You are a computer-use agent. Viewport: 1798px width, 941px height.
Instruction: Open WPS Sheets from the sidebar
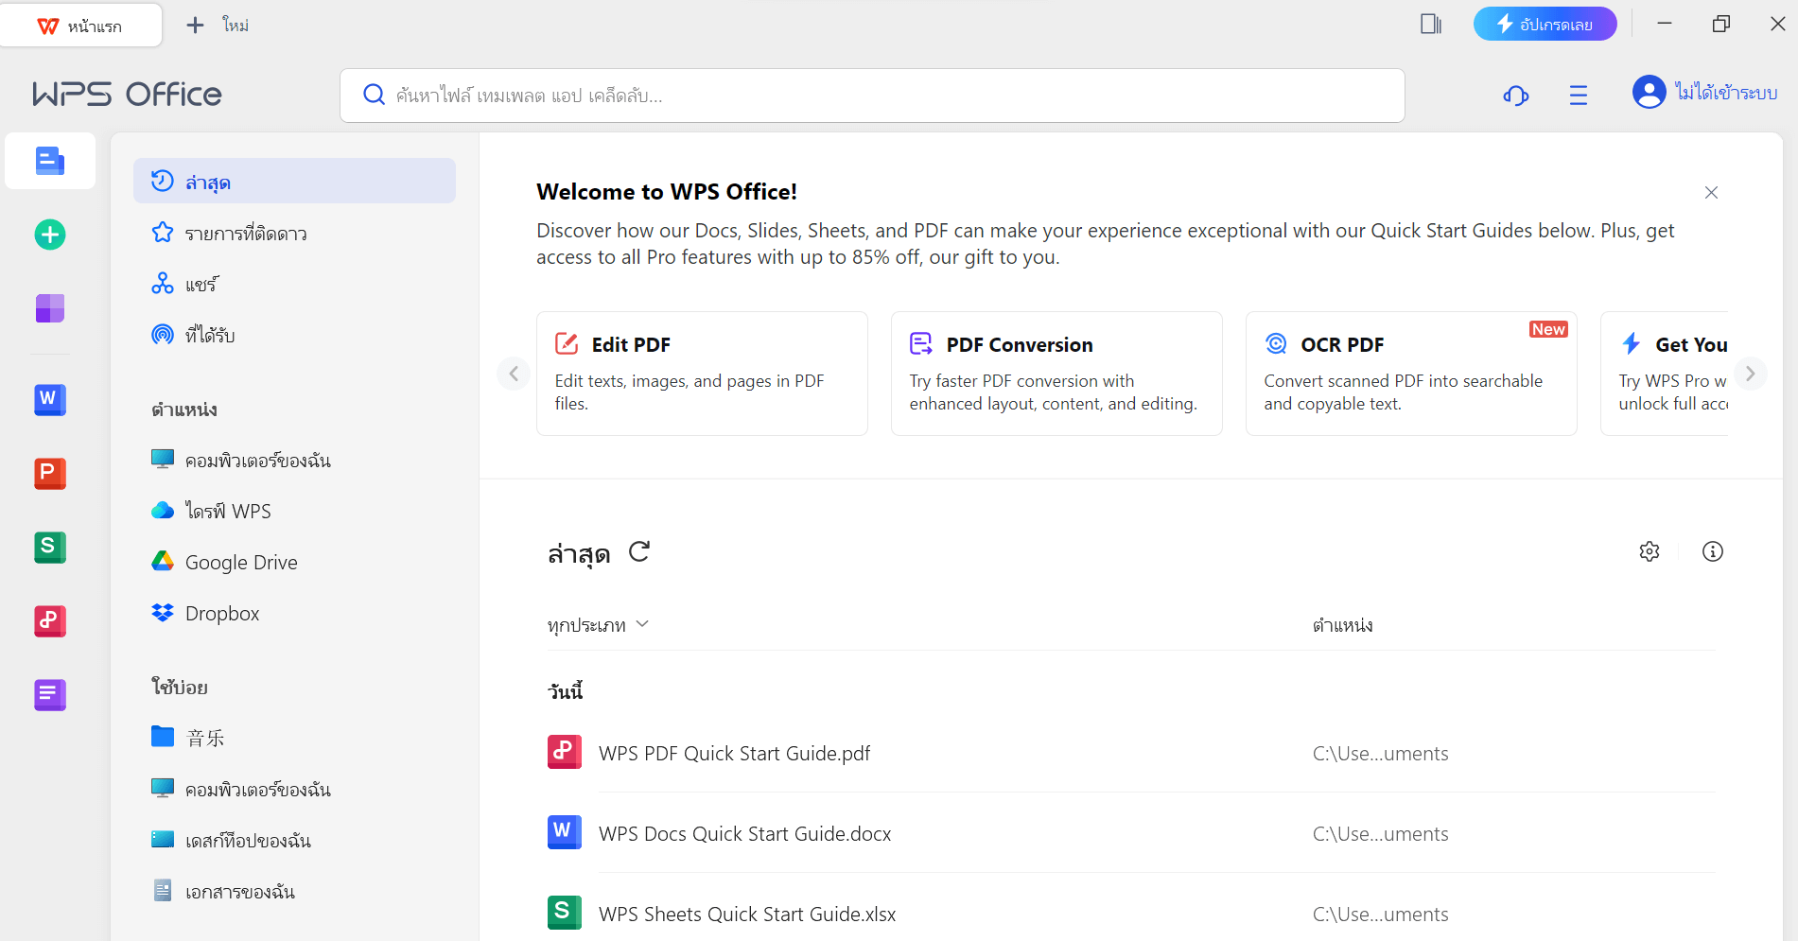[x=49, y=548]
